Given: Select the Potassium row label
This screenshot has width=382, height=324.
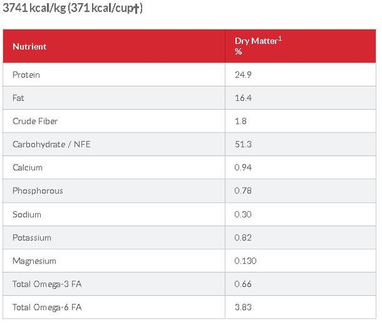Looking at the screenshot, I should pos(32,238).
